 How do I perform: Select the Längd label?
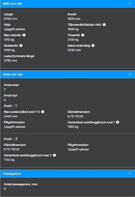(x=8, y=14)
